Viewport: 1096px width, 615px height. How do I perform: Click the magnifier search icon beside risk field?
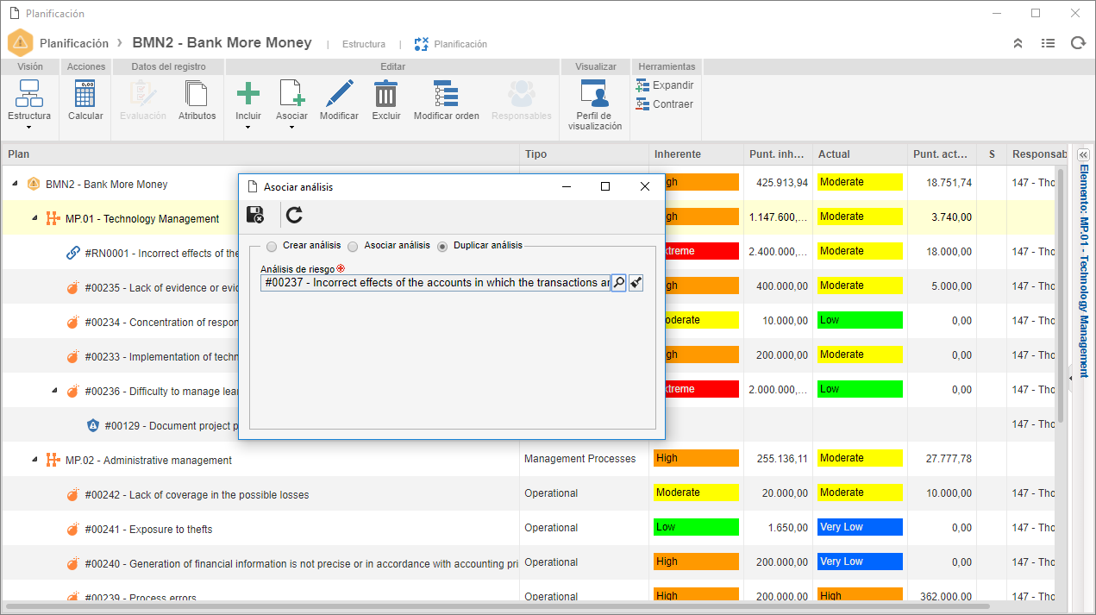(x=619, y=283)
